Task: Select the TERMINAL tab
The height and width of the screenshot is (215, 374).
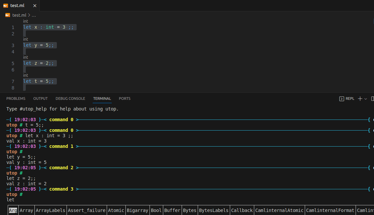Action: tap(102, 98)
